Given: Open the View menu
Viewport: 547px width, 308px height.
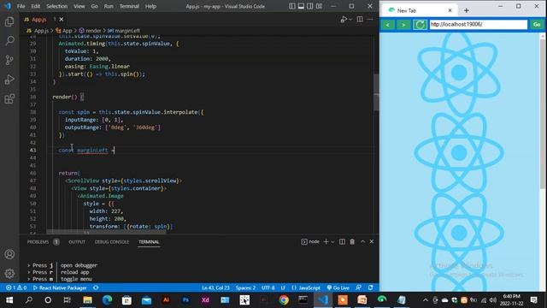Looking at the screenshot, I should pos(79,6).
